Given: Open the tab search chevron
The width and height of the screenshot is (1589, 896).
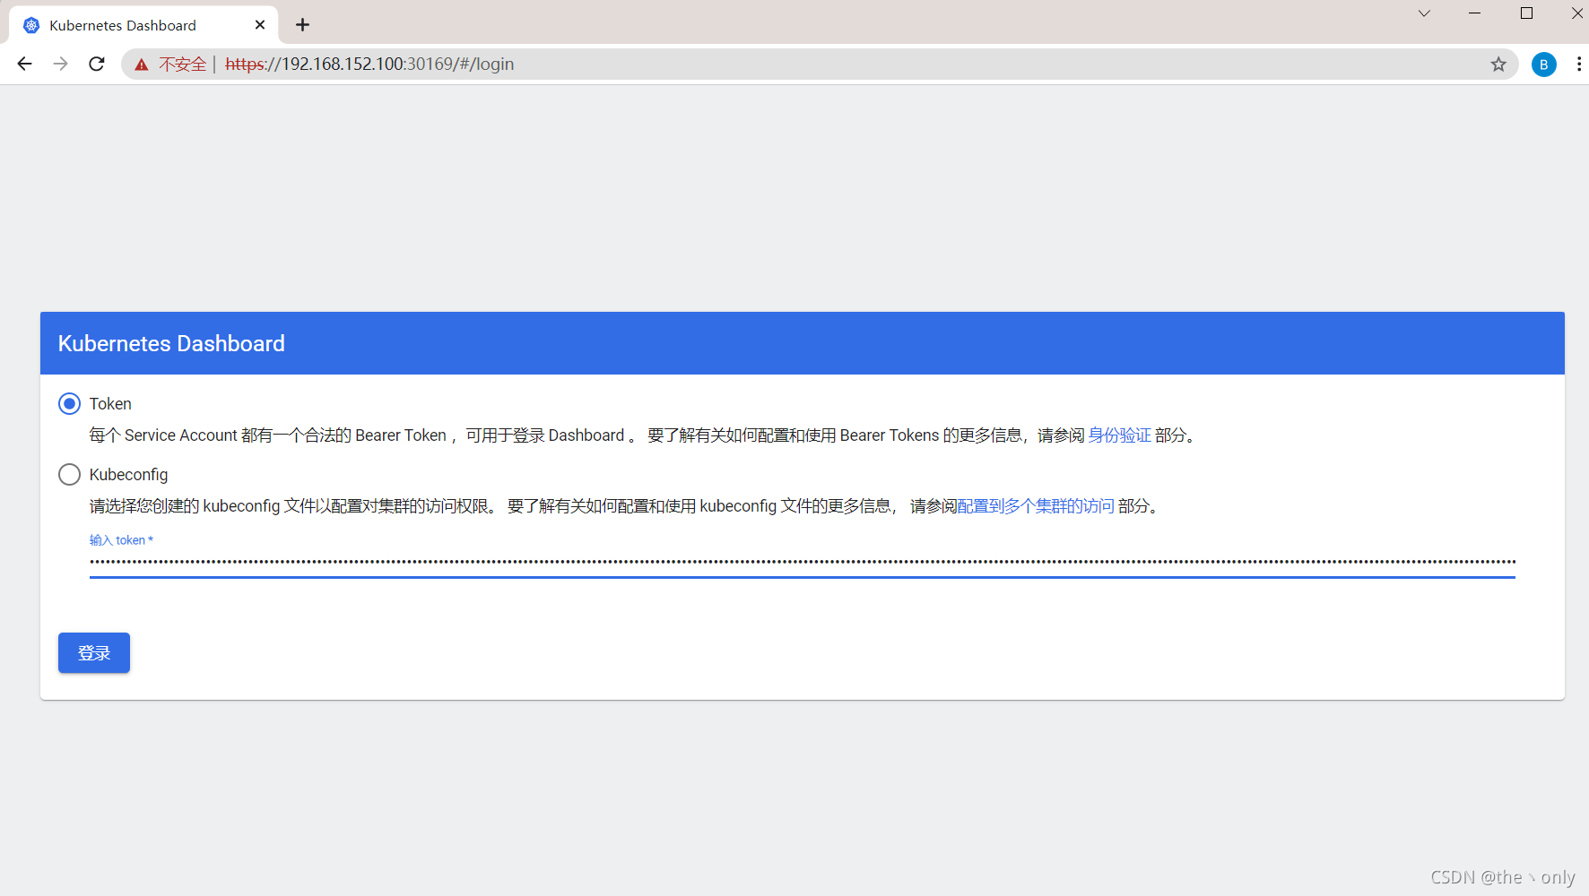Looking at the screenshot, I should [1424, 13].
